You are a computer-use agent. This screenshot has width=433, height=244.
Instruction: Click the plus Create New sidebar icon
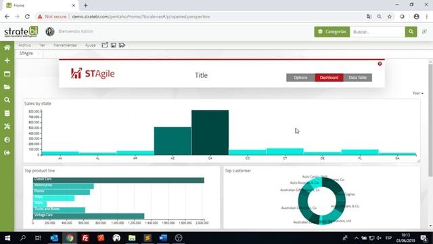click(x=7, y=60)
